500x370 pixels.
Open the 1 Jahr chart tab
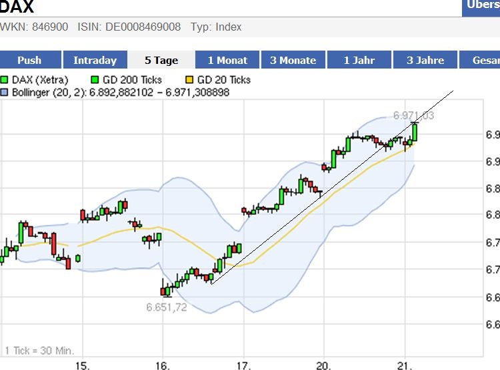pos(359,60)
